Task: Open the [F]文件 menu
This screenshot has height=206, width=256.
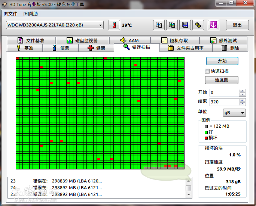Action: pyautogui.click(x=10, y=14)
